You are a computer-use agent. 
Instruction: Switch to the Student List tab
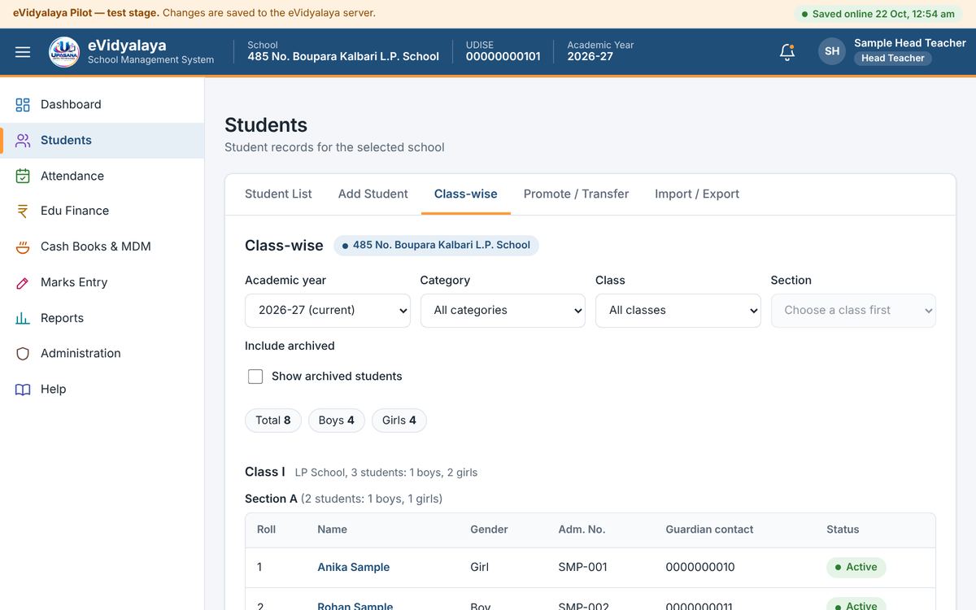click(x=278, y=194)
